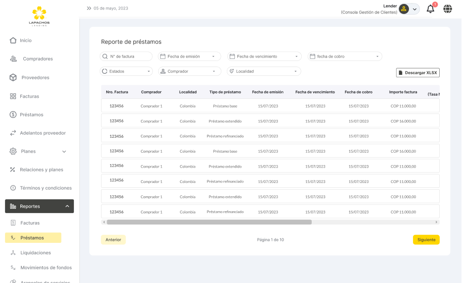The height and width of the screenshot is (283, 473).
Task: Open the Liquidaciones report
Action: [x=35, y=253]
